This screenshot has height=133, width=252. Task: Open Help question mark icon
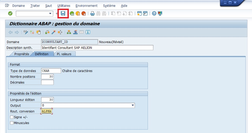[154, 13]
